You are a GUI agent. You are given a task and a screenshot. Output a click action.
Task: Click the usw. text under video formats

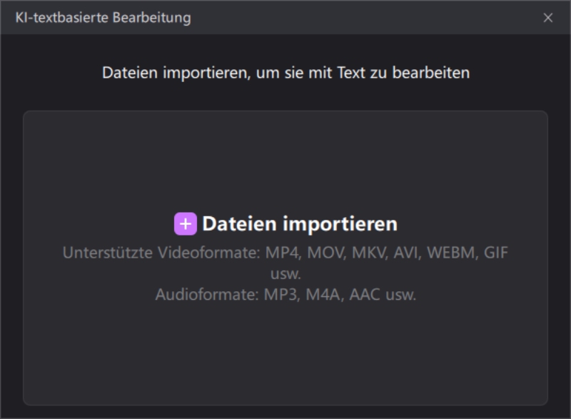[x=285, y=271]
